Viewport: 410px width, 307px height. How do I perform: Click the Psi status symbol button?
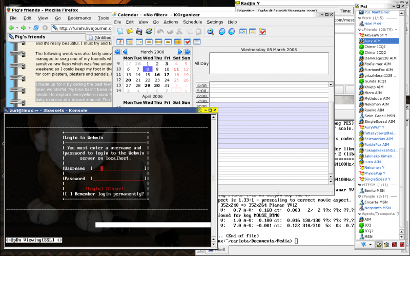363,245
